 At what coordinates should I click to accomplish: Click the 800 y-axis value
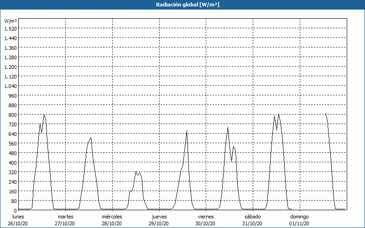click(x=13, y=115)
